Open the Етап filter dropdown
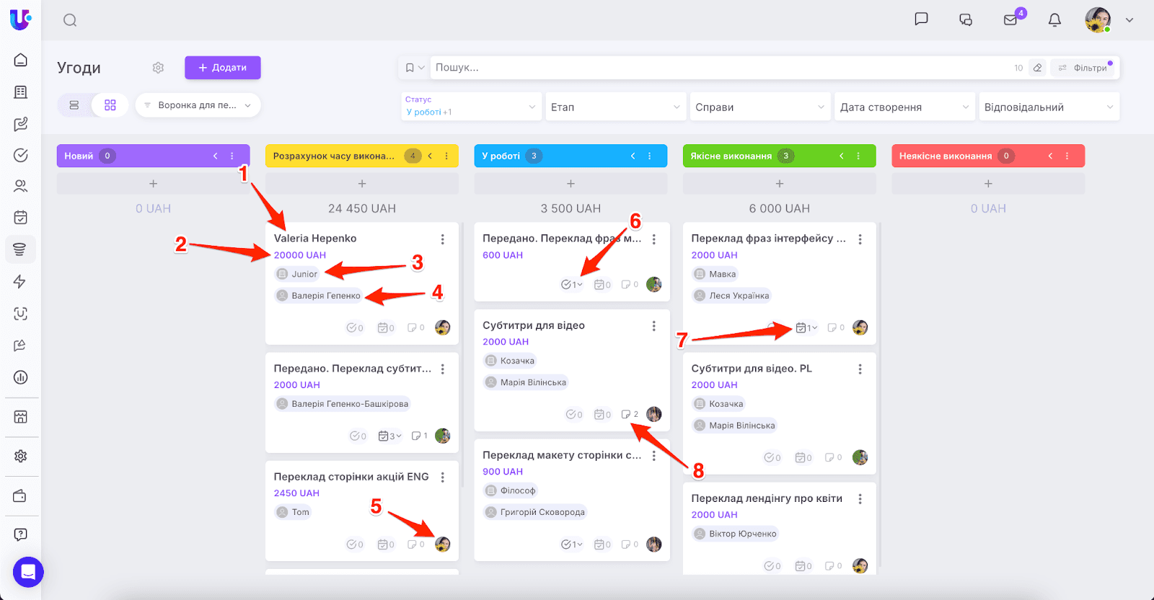Image resolution: width=1154 pixels, height=600 pixels. click(615, 107)
